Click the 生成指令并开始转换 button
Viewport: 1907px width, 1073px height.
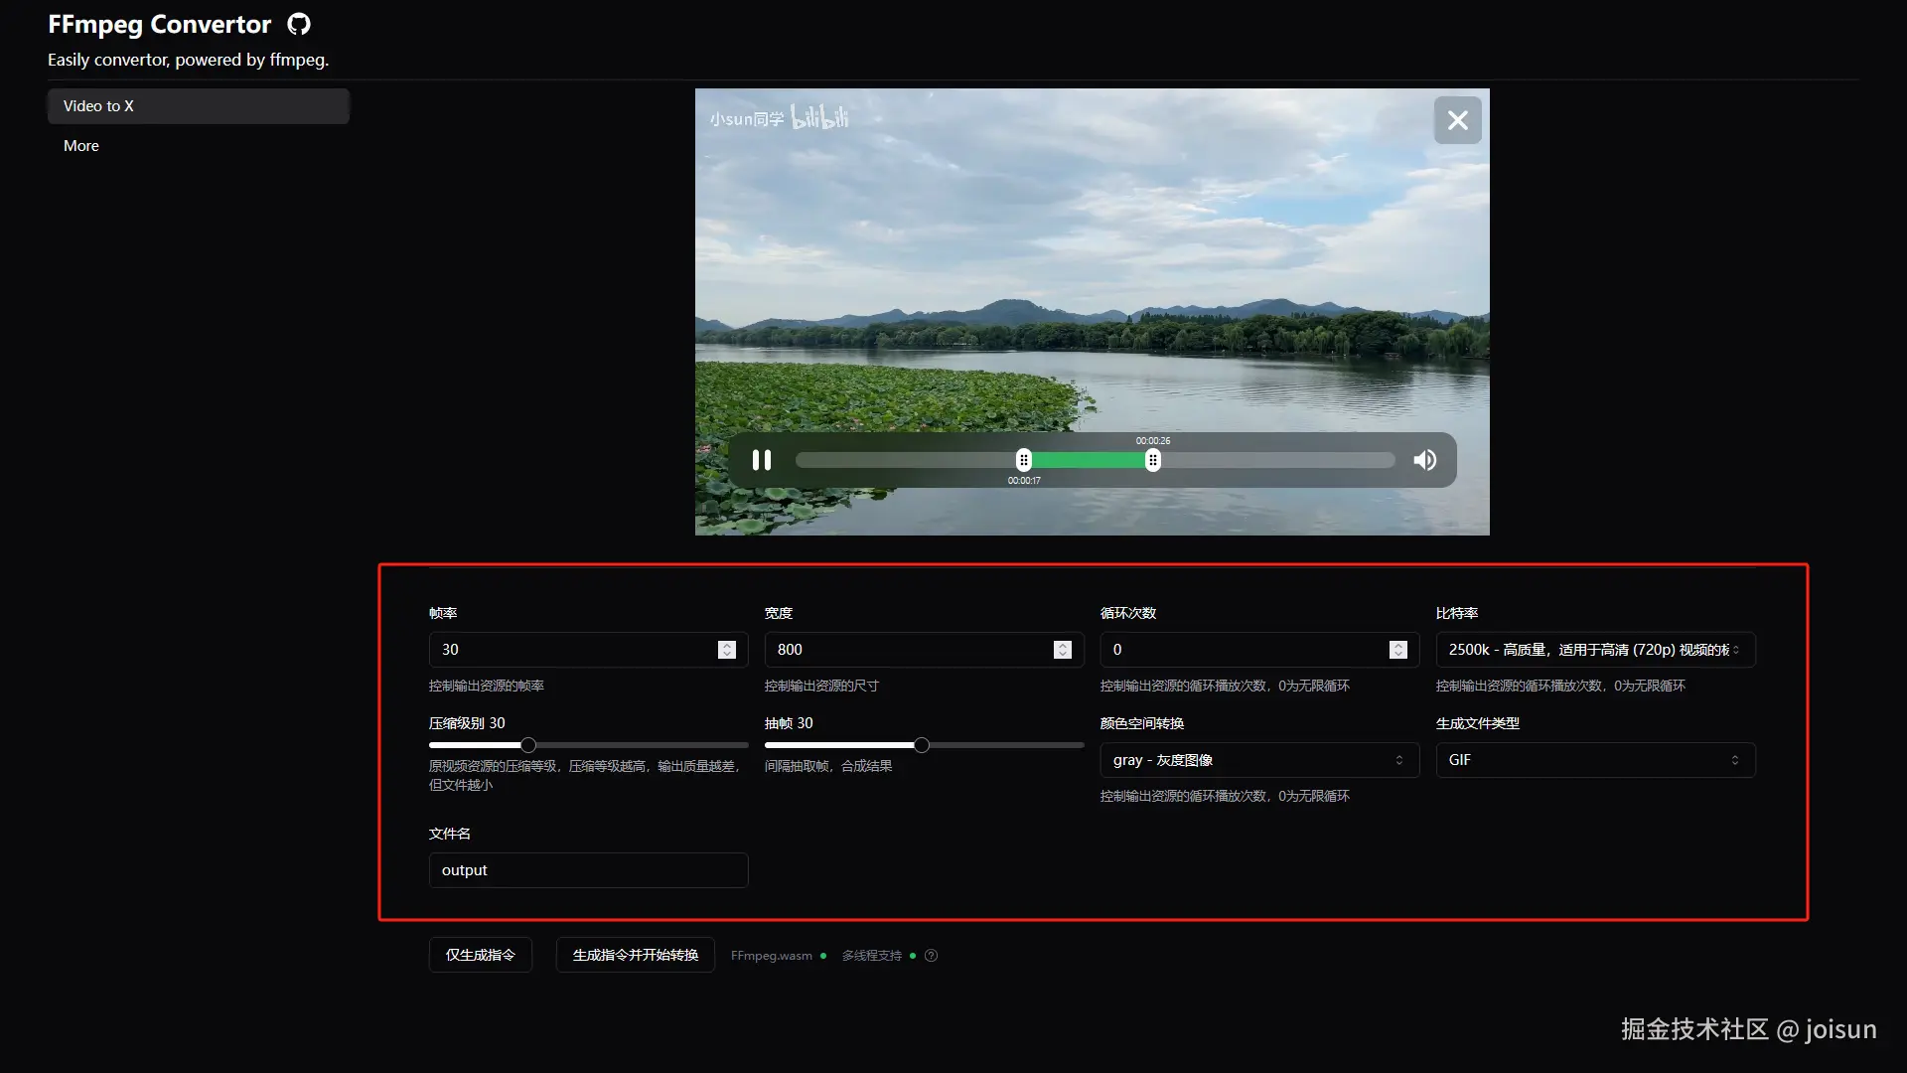[636, 955]
